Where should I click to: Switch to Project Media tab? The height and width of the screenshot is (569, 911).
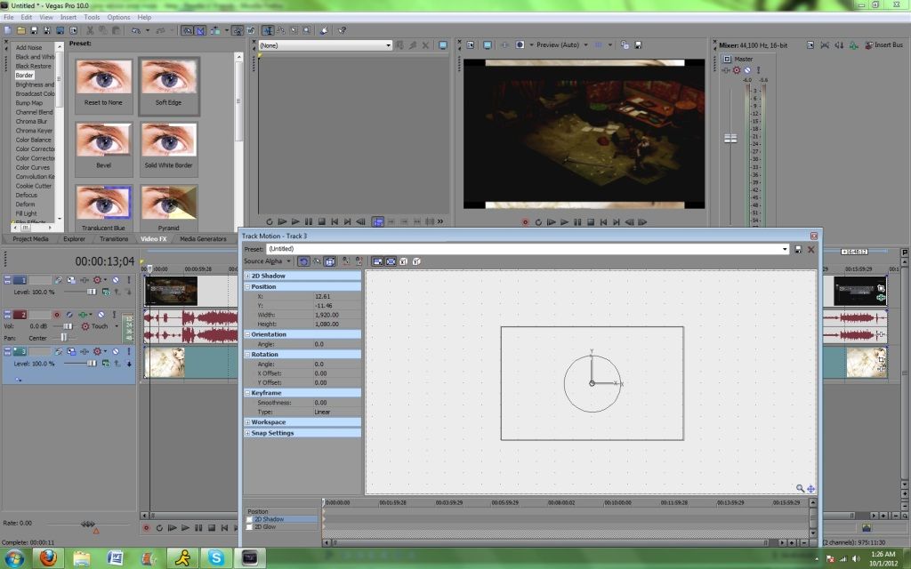coord(31,238)
